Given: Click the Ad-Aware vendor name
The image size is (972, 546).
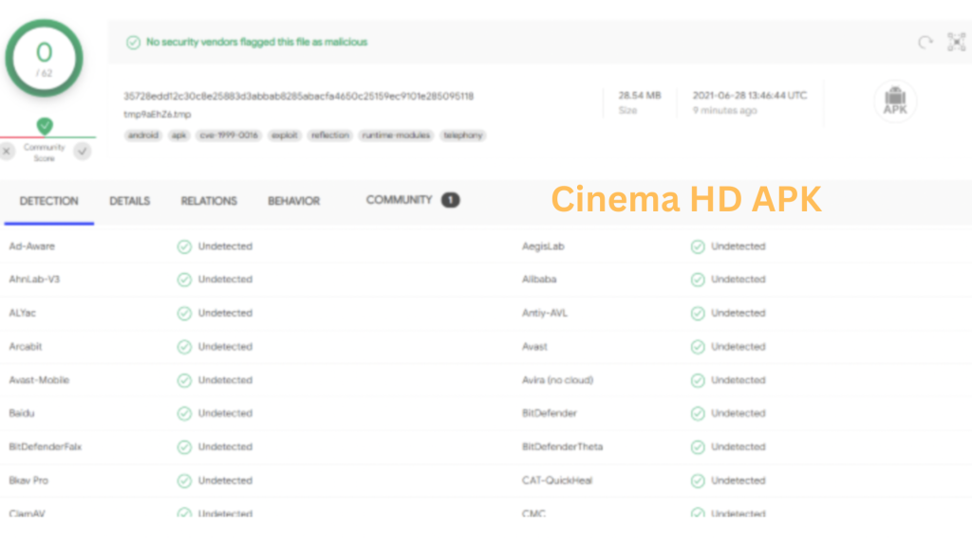Looking at the screenshot, I should pyautogui.click(x=31, y=246).
